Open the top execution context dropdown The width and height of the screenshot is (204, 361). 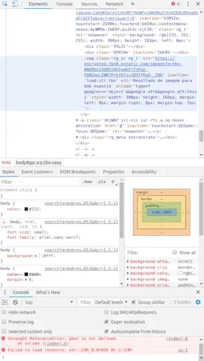coord(49,302)
